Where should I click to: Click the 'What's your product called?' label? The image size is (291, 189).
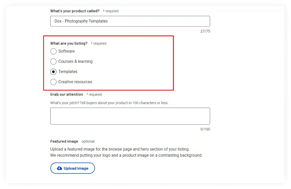coord(75,11)
